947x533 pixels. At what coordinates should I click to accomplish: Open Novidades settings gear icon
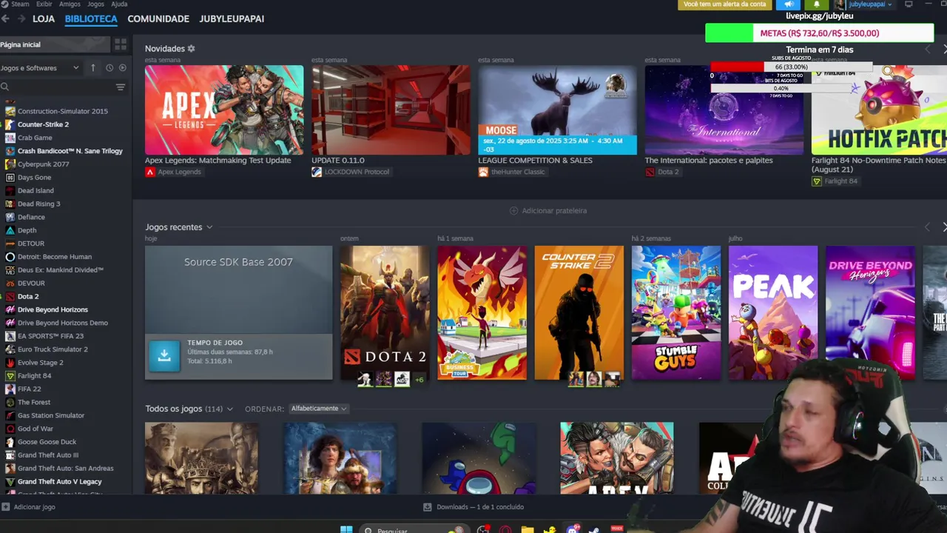191,48
